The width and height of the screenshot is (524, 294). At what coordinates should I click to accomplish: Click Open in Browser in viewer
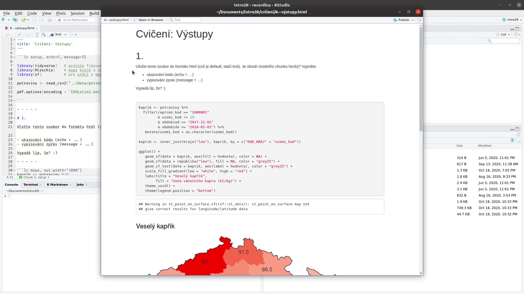click(151, 20)
